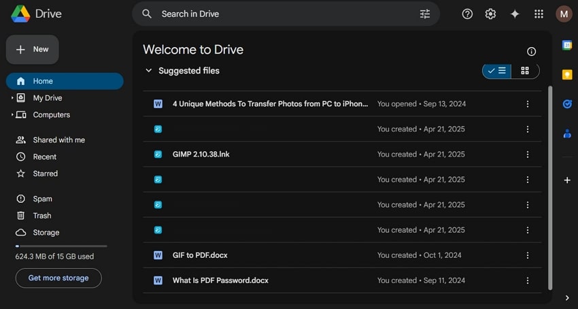Expand the My Drive folder tree
Viewport: 578px width, 309px height.
pos(12,98)
